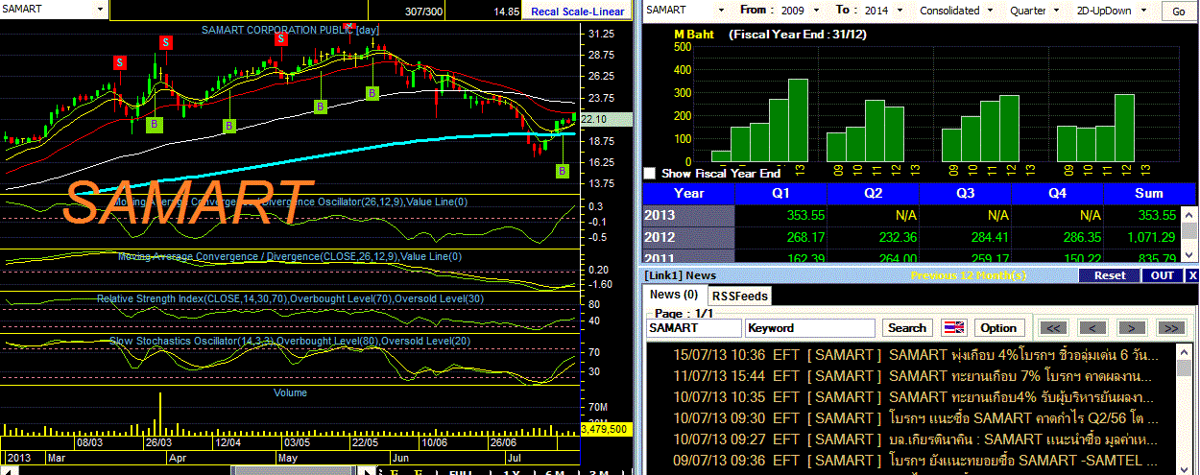Viewport: 1200px width, 475px height.
Task: Toggle the Thai/English language flag icon
Action: click(953, 328)
